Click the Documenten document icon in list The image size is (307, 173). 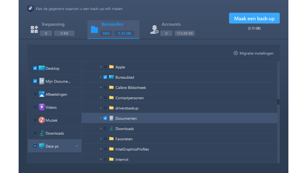[111, 118]
